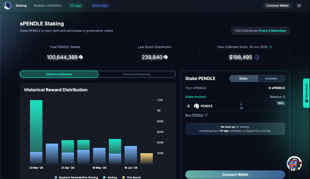Screen dimensions: 310x179
Task: Click the PENDLE token logo in stake field
Action: [x=196, y=106]
